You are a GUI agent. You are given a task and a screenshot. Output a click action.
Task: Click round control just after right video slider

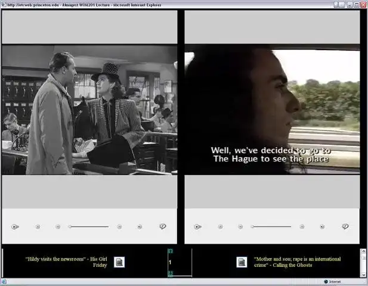click(302, 226)
